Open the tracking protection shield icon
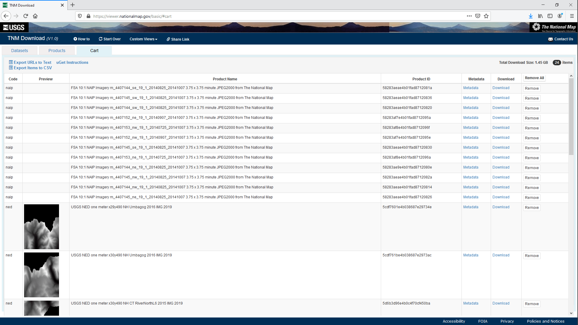 80,16
